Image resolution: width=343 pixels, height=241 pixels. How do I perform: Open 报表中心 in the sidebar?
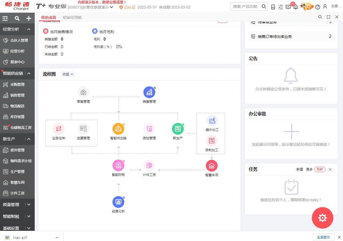tap(17, 62)
